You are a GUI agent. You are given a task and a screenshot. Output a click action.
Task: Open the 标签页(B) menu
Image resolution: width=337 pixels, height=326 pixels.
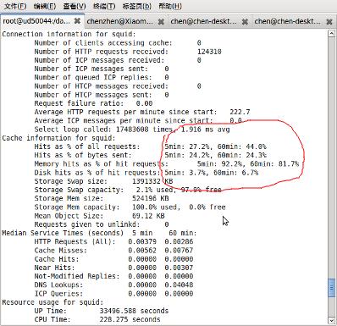137,6
